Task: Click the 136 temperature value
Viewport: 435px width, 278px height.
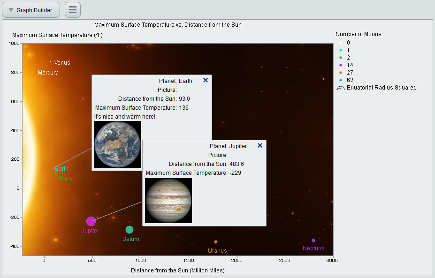Action: [183, 107]
